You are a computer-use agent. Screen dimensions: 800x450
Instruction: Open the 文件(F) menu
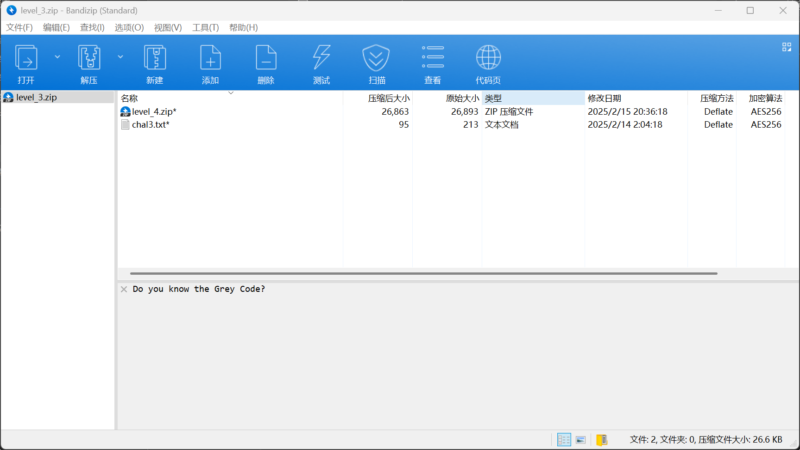19,28
